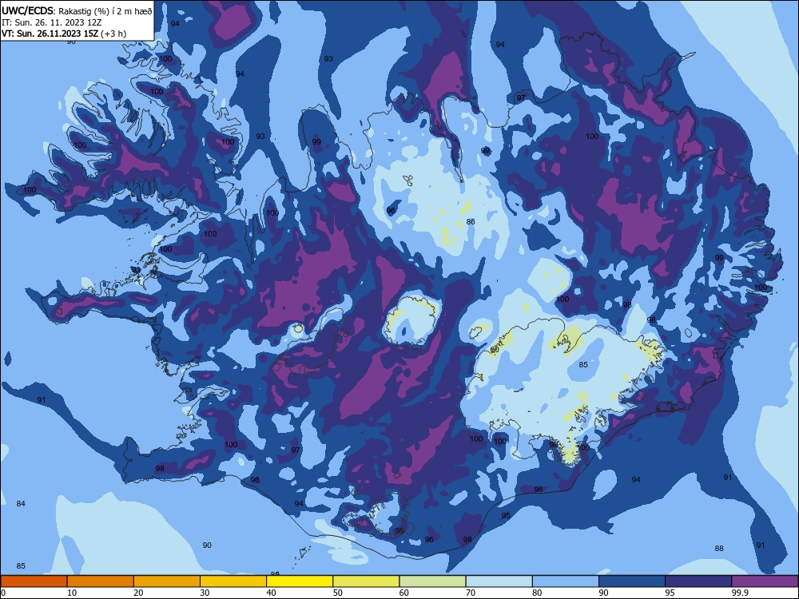This screenshot has width=799, height=599.
Task: Click the 30–40 amber legend swatch
Action: click(233, 581)
